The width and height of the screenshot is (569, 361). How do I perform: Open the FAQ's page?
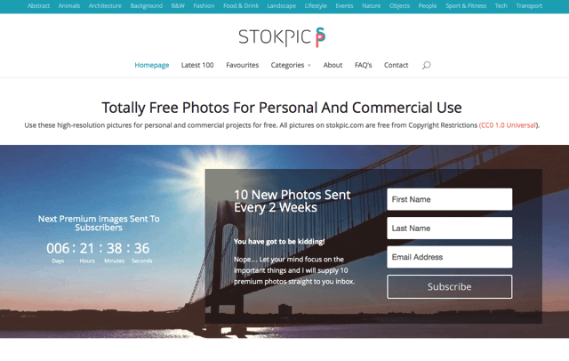click(364, 65)
